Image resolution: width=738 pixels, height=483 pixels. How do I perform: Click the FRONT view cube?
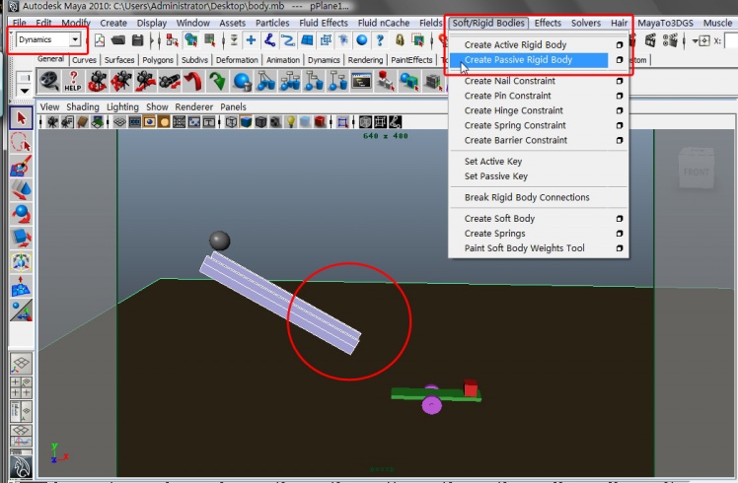tap(697, 169)
